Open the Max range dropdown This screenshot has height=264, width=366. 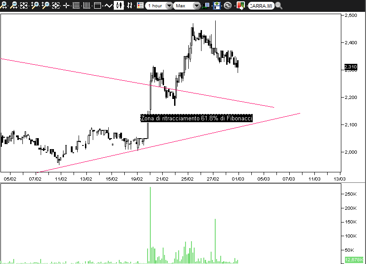pyautogui.click(x=187, y=5)
